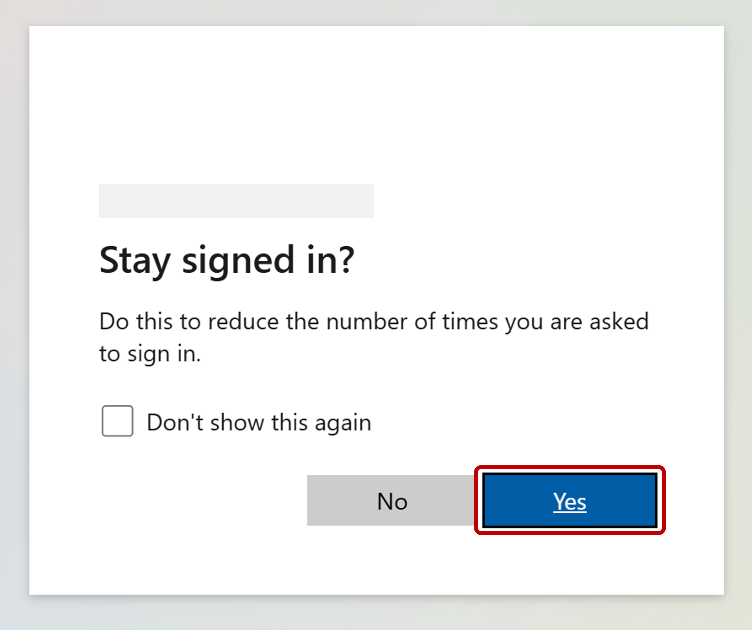The image size is (752, 630).
Task: Click the "to sign in." text line
Action: coord(150,354)
